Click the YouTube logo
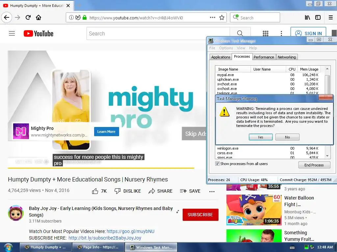Screen dimensions: 337x252 pyautogui.click(x=39, y=33)
